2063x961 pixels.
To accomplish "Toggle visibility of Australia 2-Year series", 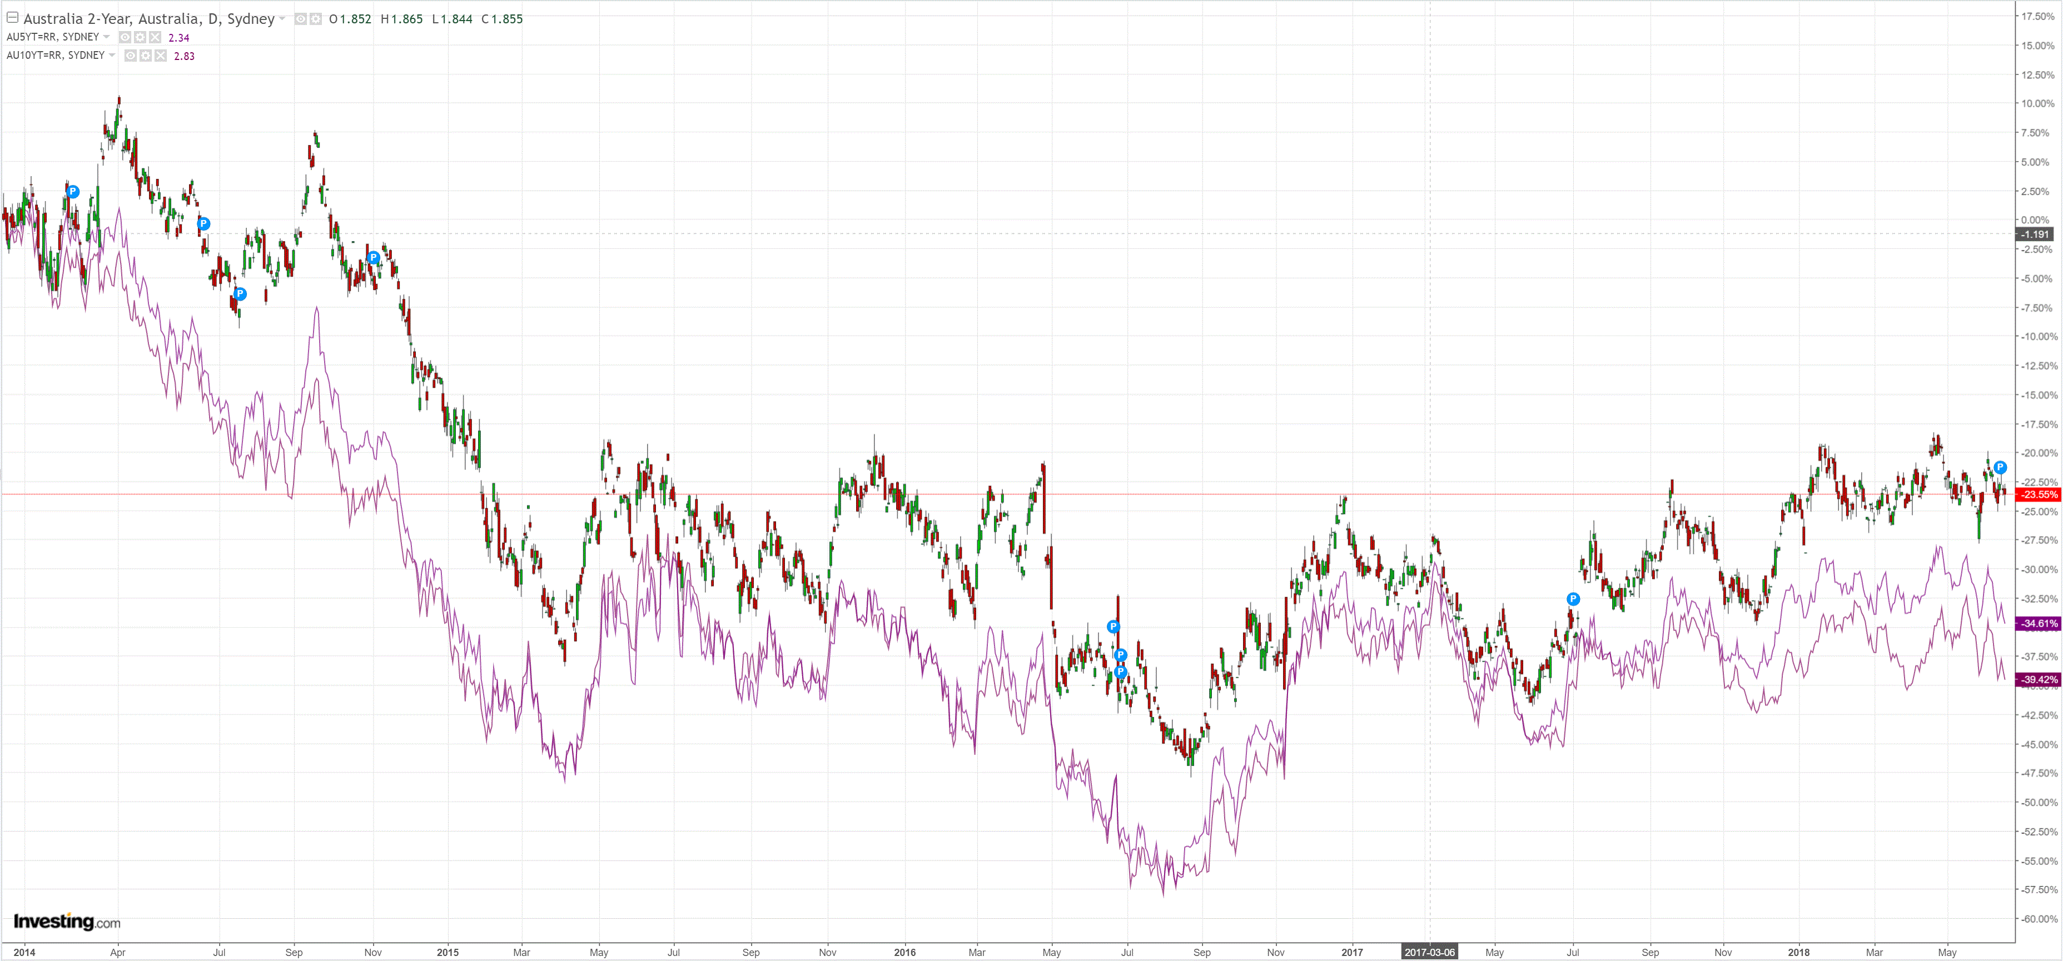I will click(x=300, y=18).
